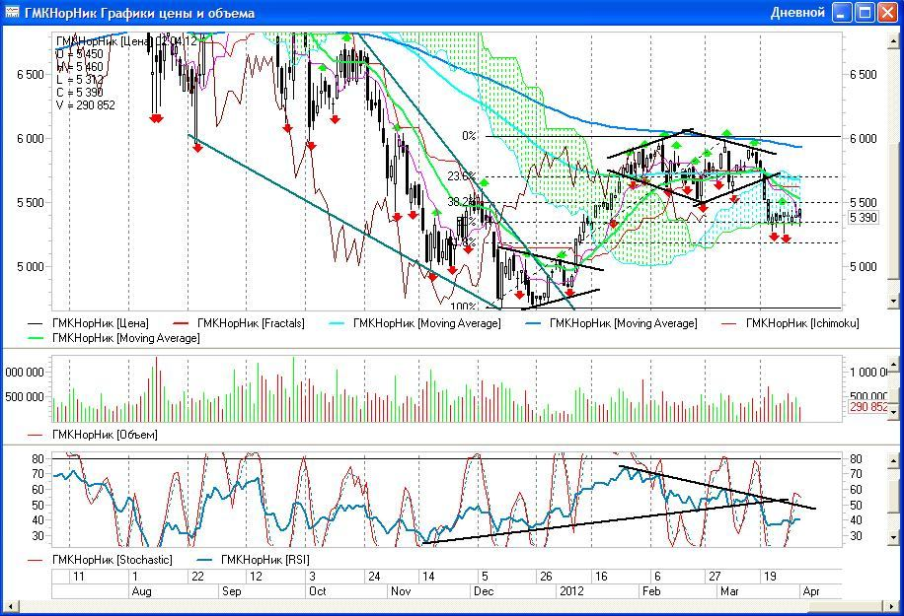Click the 23.6% Fibonacci level label

(x=463, y=176)
